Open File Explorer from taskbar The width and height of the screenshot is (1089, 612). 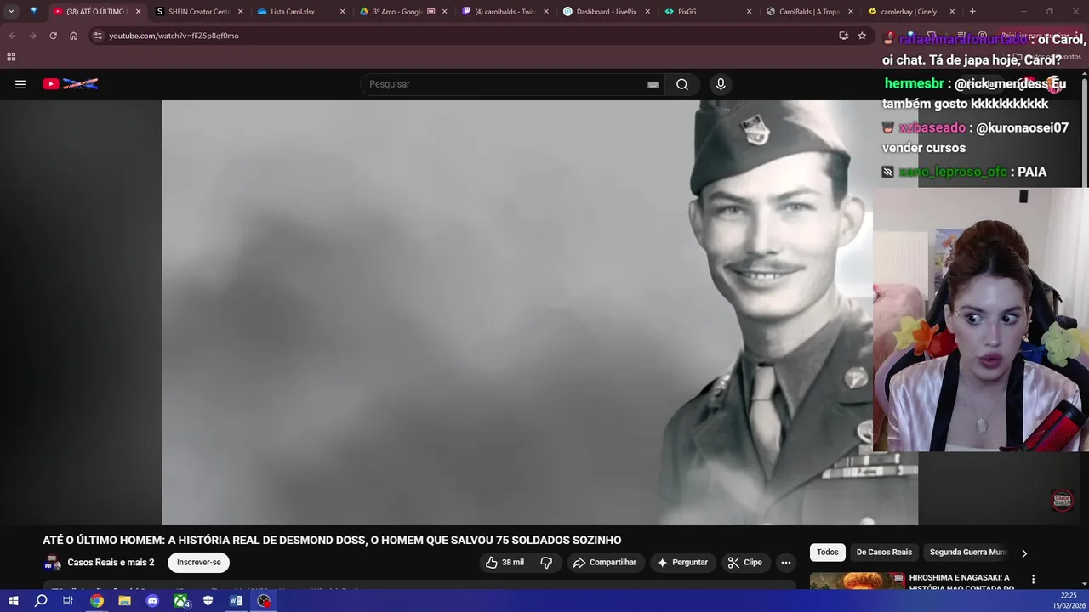click(125, 601)
